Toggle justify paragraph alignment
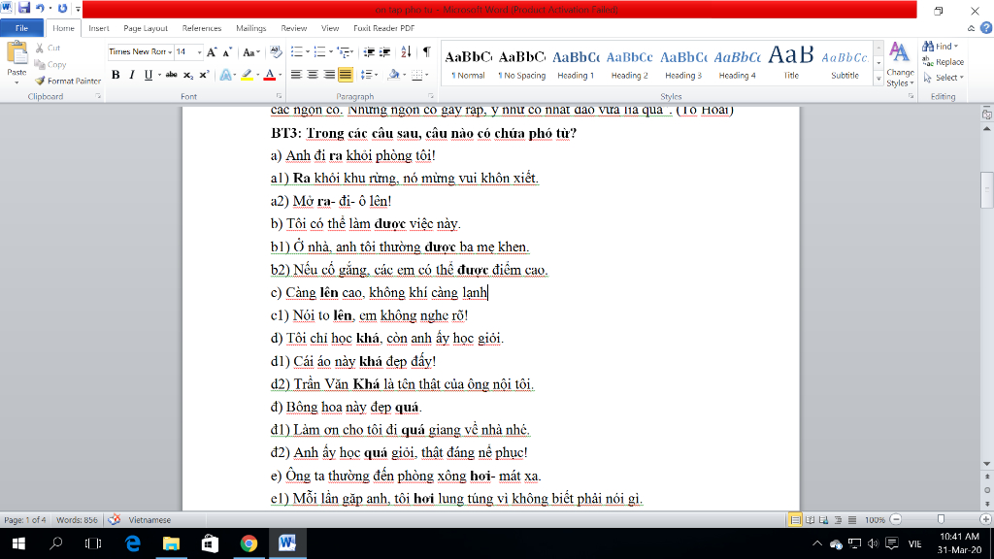This screenshot has height=559, width=994. (x=346, y=75)
